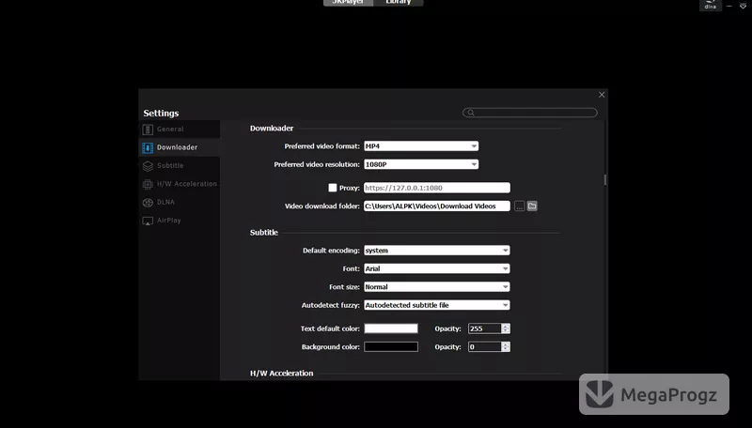Click the DLNA icon in title bar

[x=711, y=5]
